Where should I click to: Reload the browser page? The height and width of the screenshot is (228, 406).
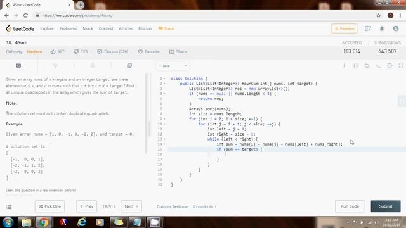(x=25, y=15)
